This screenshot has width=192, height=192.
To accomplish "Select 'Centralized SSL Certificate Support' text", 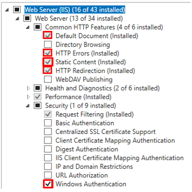I will [106, 132].
